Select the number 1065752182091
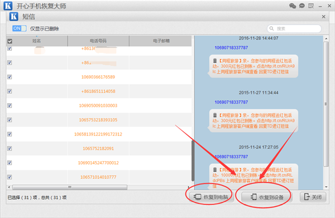The width and height of the screenshot is (335, 218). pos(98,148)
